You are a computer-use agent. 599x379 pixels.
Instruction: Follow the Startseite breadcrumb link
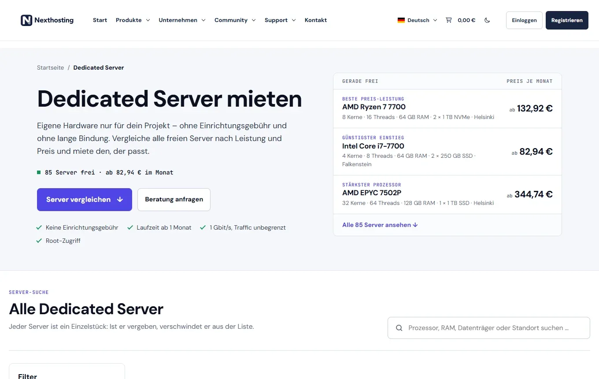50,67
